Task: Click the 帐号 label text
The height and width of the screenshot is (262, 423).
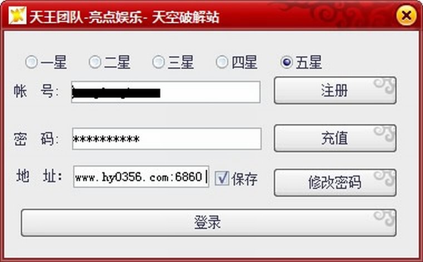Action: click(36, 91)
